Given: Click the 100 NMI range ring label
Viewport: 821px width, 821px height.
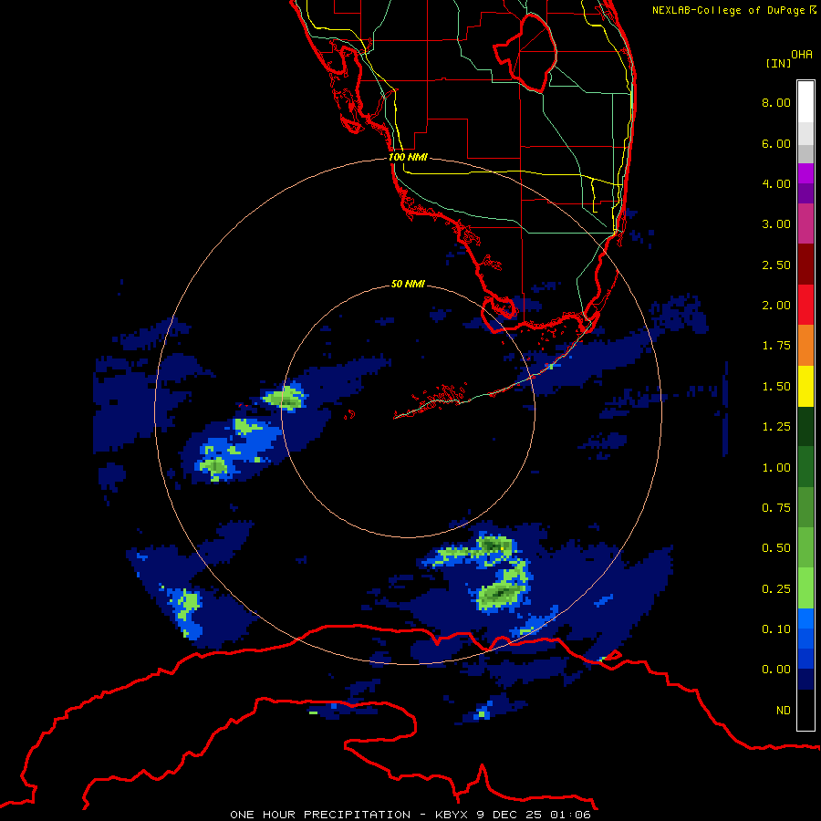Looking at the screenshot, I should click(408, 157).
